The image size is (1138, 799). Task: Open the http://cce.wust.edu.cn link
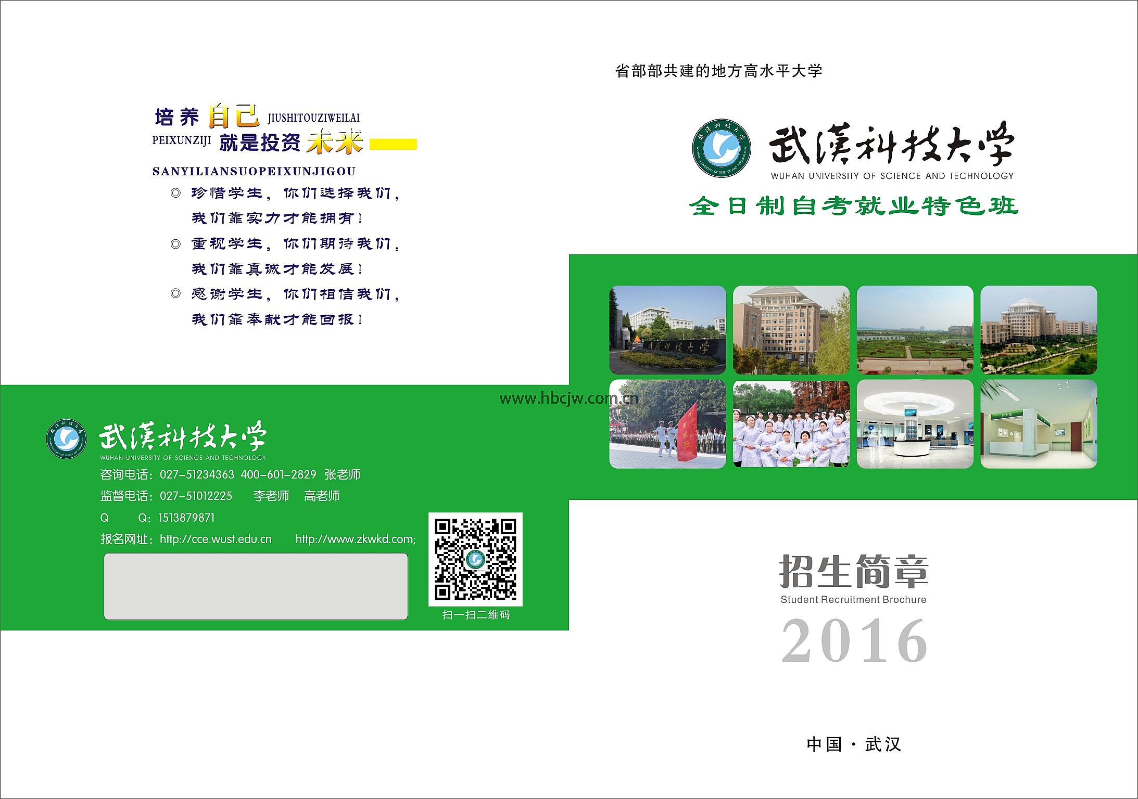click(216, 539)
